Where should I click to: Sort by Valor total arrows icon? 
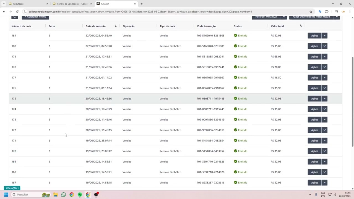[301, 26]
